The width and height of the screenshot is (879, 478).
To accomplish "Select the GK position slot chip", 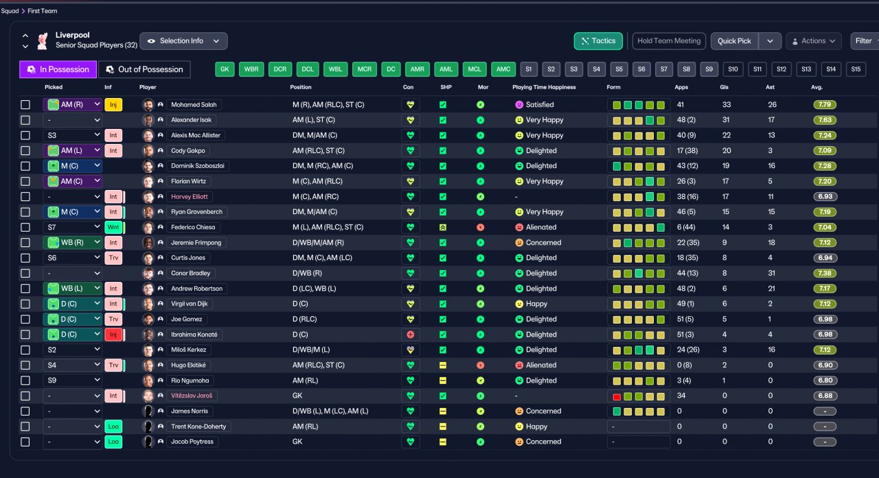I will (225, 69).
